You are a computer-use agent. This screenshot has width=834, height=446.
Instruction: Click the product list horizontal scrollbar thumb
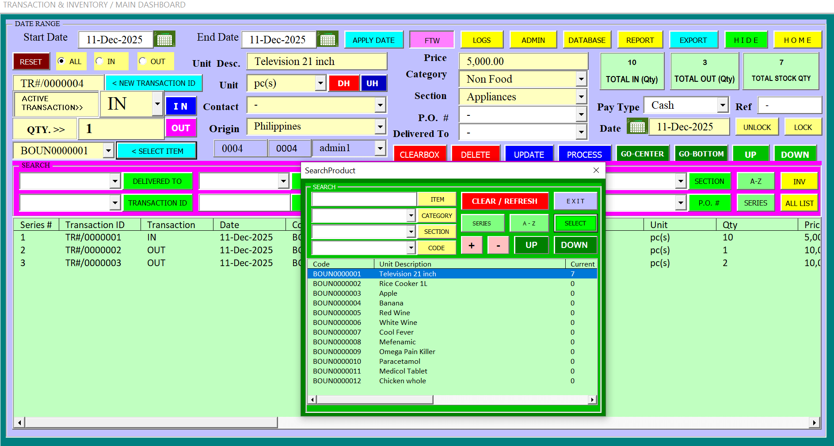(375, 400)
